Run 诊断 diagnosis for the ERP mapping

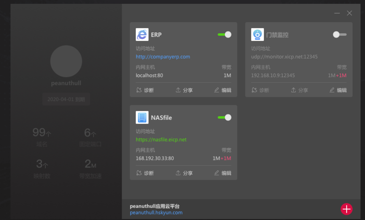click(145, 90)
